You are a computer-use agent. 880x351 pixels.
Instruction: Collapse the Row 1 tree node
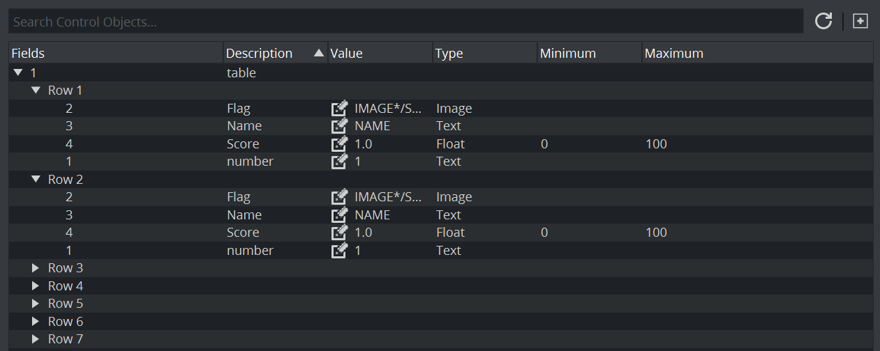pyautogui.click(x=36, y=91)
